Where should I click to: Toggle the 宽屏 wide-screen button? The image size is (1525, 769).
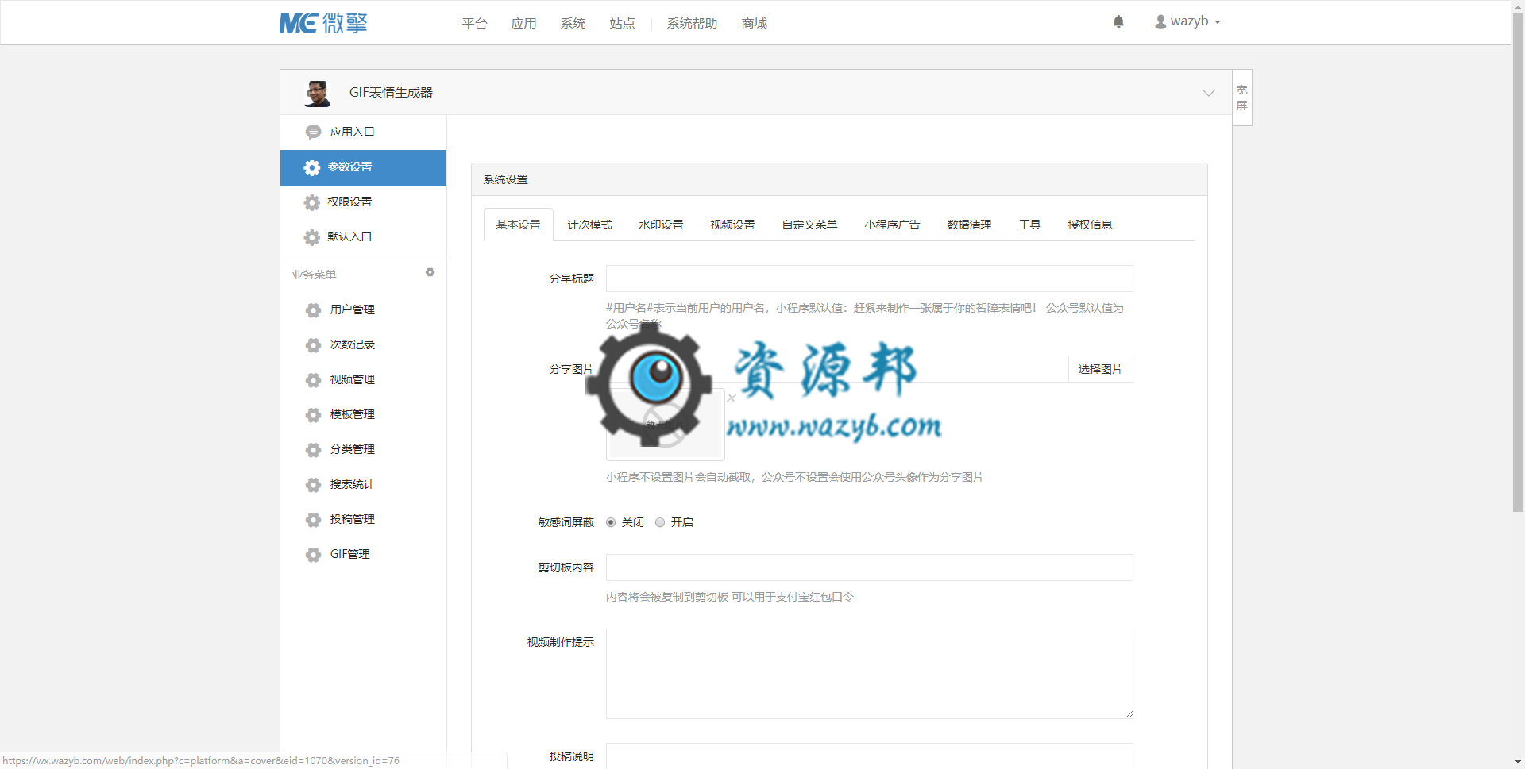pyautogui.click(x=1241, y=98)
